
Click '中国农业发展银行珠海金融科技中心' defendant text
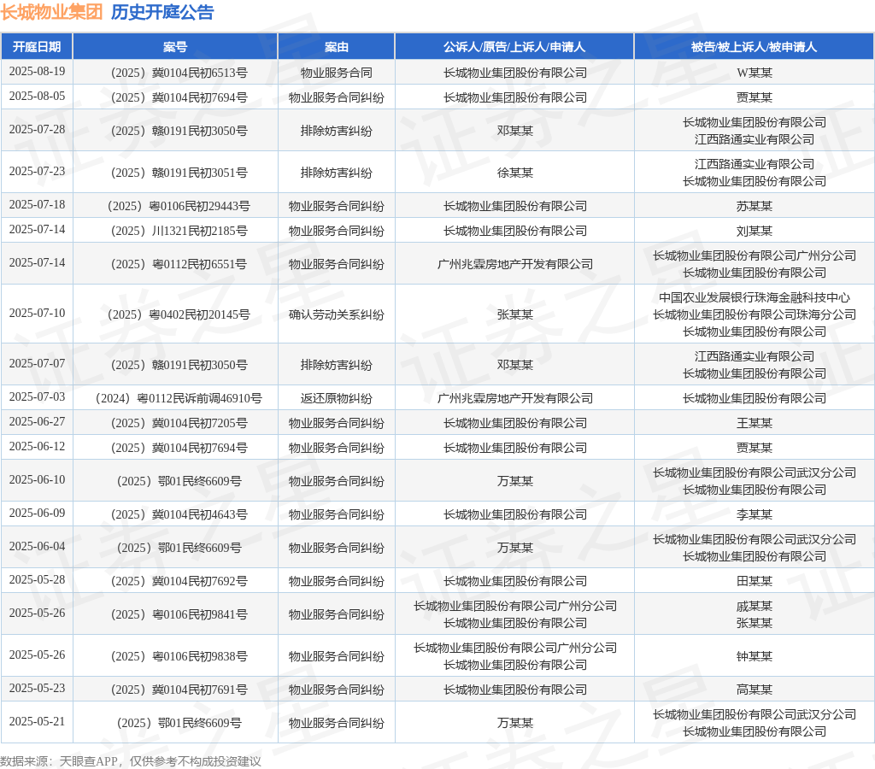click(755, 297)
